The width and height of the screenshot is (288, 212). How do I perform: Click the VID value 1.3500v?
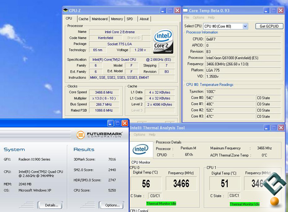click(x=243, y=76)
